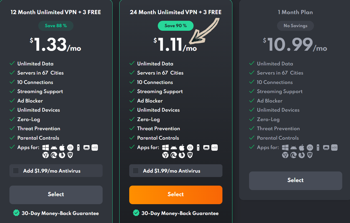Click the Save 90 % badge

tap(176, 25)
